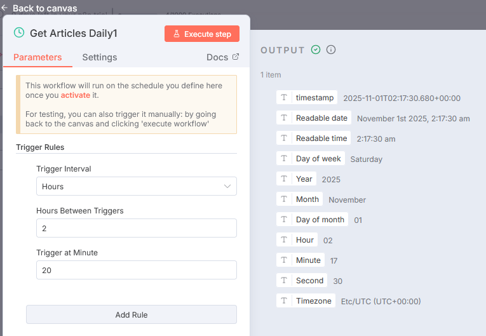Open the Docs external link
This screenshot has height=336, width=486.
[x=223, y=57]
